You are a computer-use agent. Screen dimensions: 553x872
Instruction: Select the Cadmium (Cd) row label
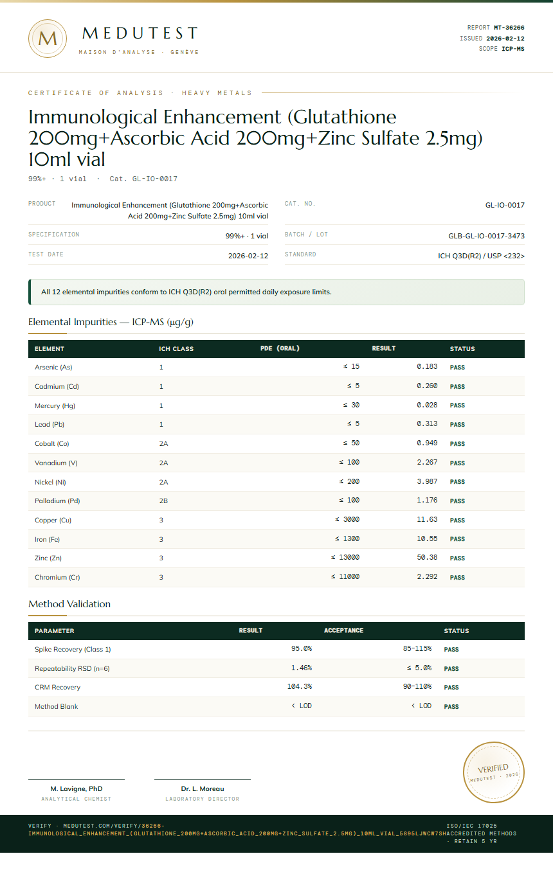click(57, 386)
